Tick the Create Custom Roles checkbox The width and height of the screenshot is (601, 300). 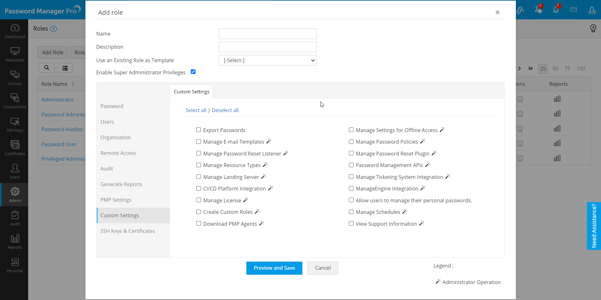coord(198,212)
